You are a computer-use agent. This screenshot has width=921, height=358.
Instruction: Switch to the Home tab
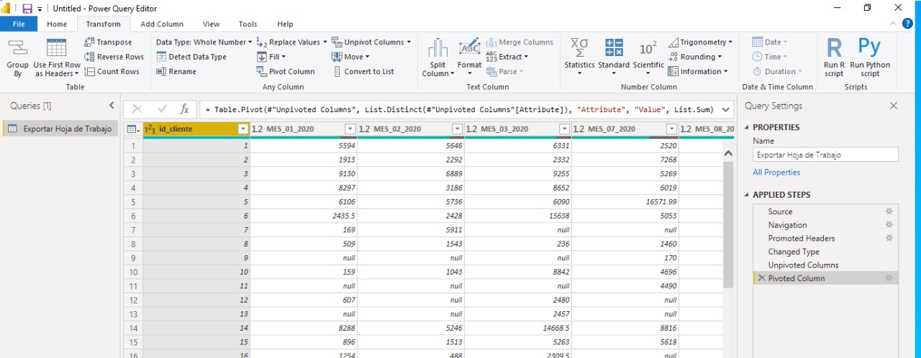point(57,24)
